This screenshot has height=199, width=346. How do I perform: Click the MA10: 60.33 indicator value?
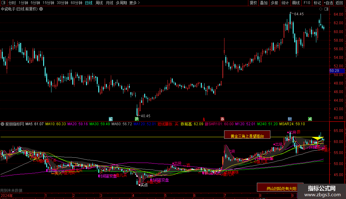click(56, 124)
